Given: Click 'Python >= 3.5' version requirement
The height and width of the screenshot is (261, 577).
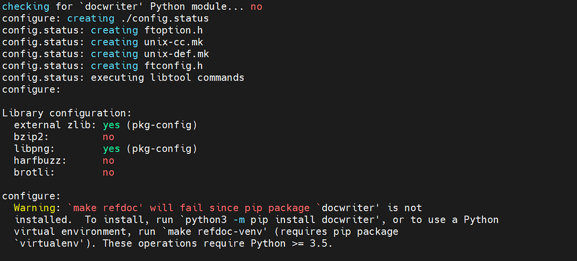Looking at the screenshot, I should [x=289, y=244].
